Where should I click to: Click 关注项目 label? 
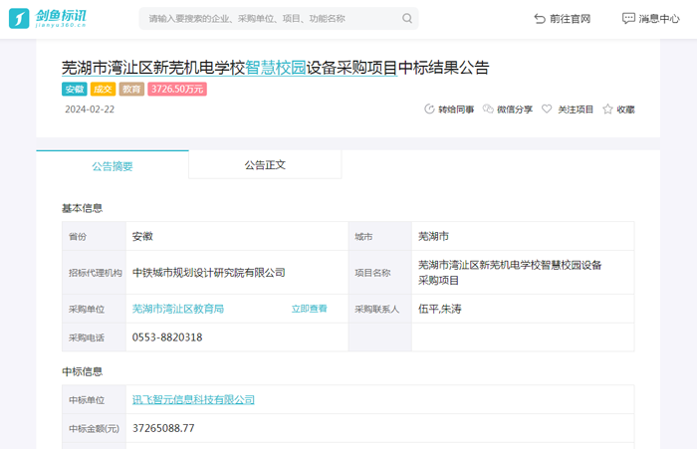coord(576,110)
